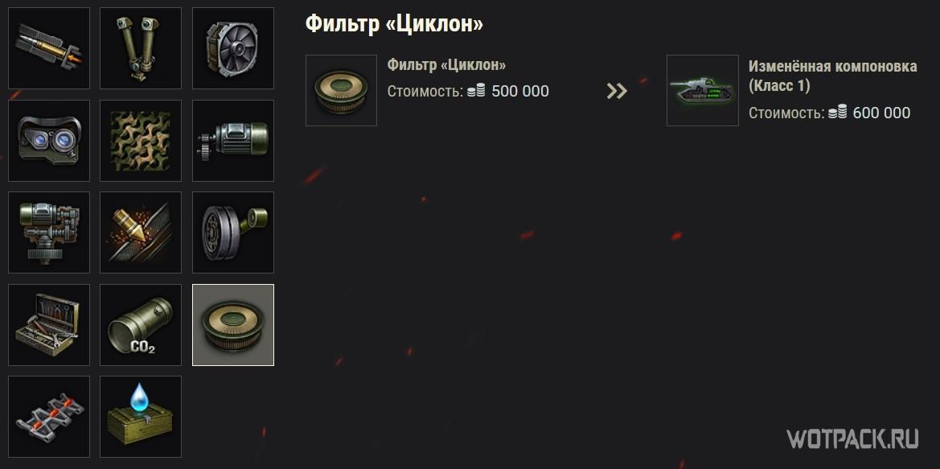The height and width of the screenshot is (469, 940).
Task: Select the electric motor drive icon
Action: [x=232, y=140]
